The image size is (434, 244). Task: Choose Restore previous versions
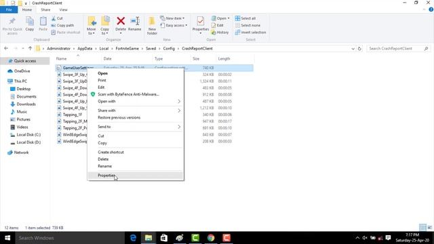click(136, 117)
